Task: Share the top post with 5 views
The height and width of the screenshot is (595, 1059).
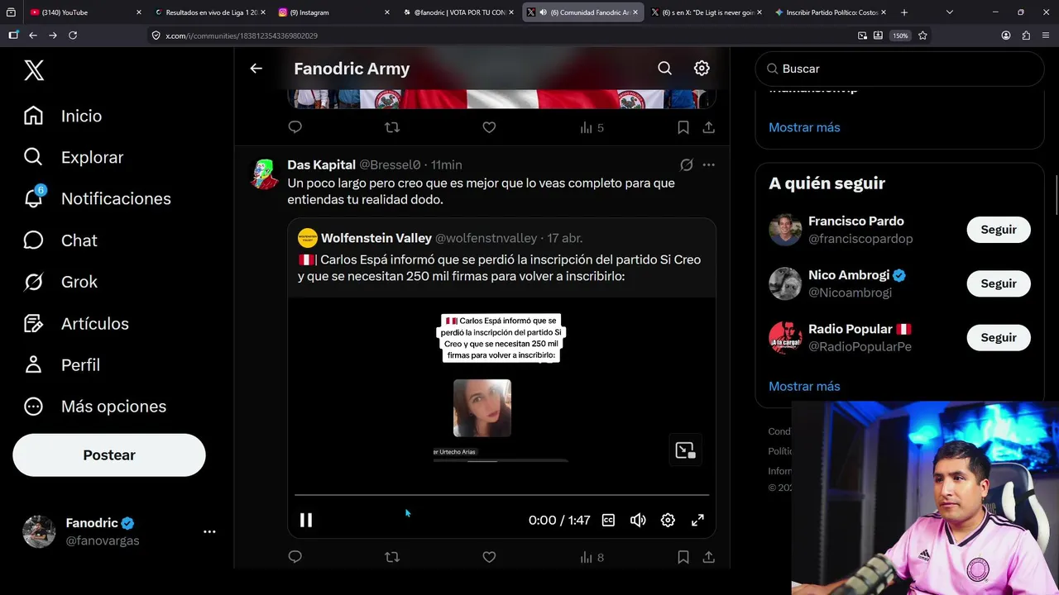Action: coord(709,127)
